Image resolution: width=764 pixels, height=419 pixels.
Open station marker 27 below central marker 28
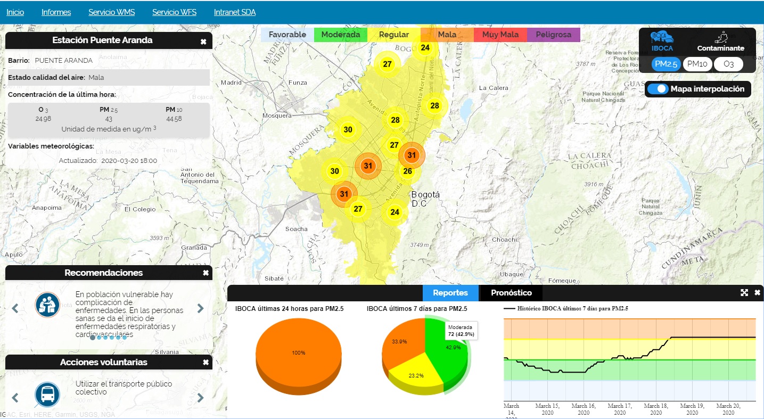[394, 145]
